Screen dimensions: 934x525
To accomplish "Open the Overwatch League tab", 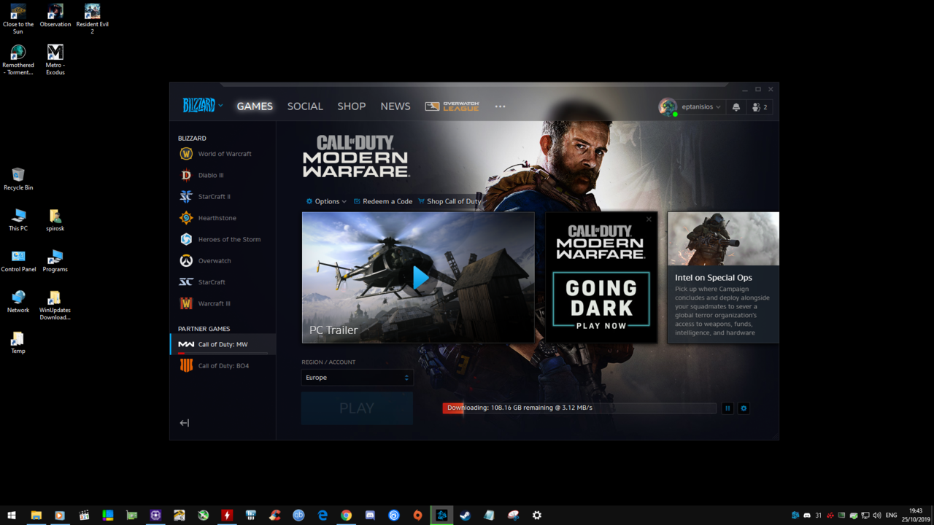I will 452,106.
